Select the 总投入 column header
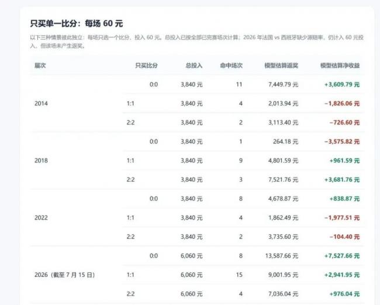Screen dimensions: 380x305 click(194, 65)
